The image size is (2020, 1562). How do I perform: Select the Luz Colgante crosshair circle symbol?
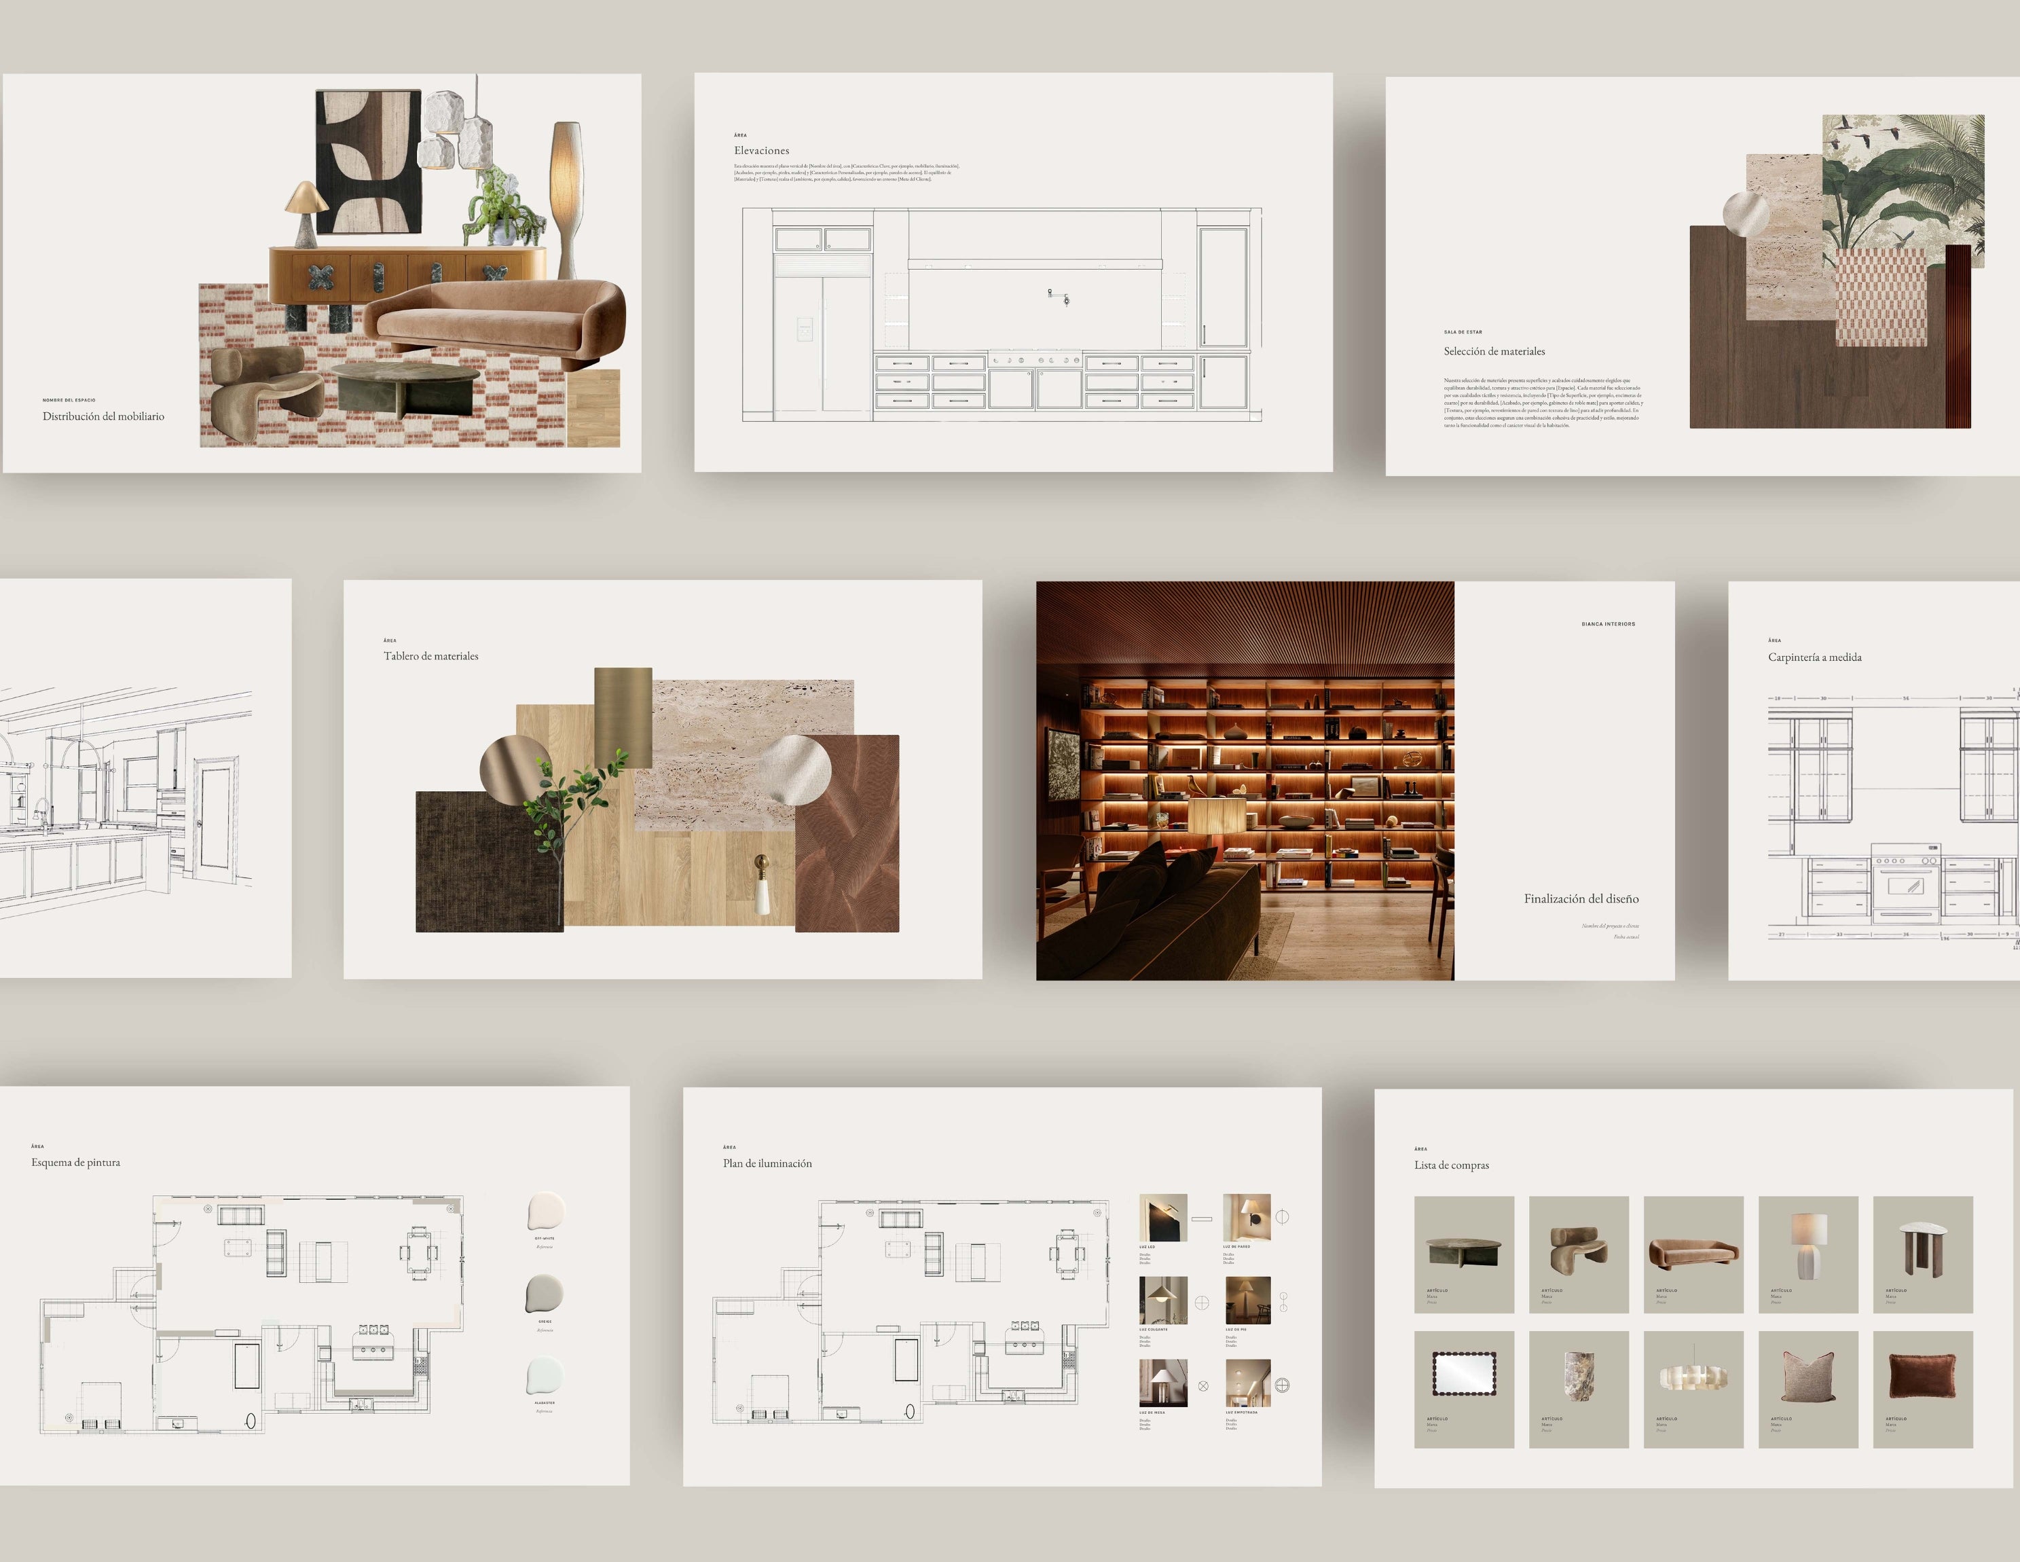click(x=1201, y=1303)
